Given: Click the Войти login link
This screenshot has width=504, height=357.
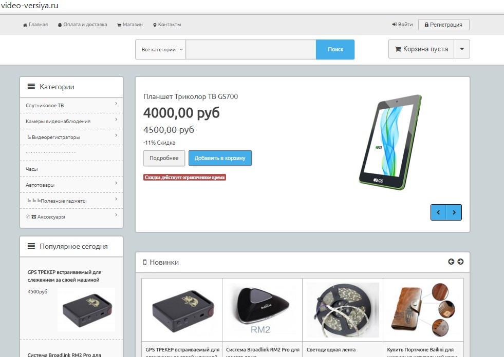Looking at the screenshot, I should coord(402,25).
